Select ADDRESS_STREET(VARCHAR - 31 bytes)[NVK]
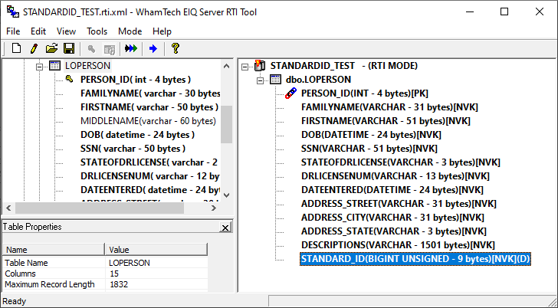 point(399,204)
